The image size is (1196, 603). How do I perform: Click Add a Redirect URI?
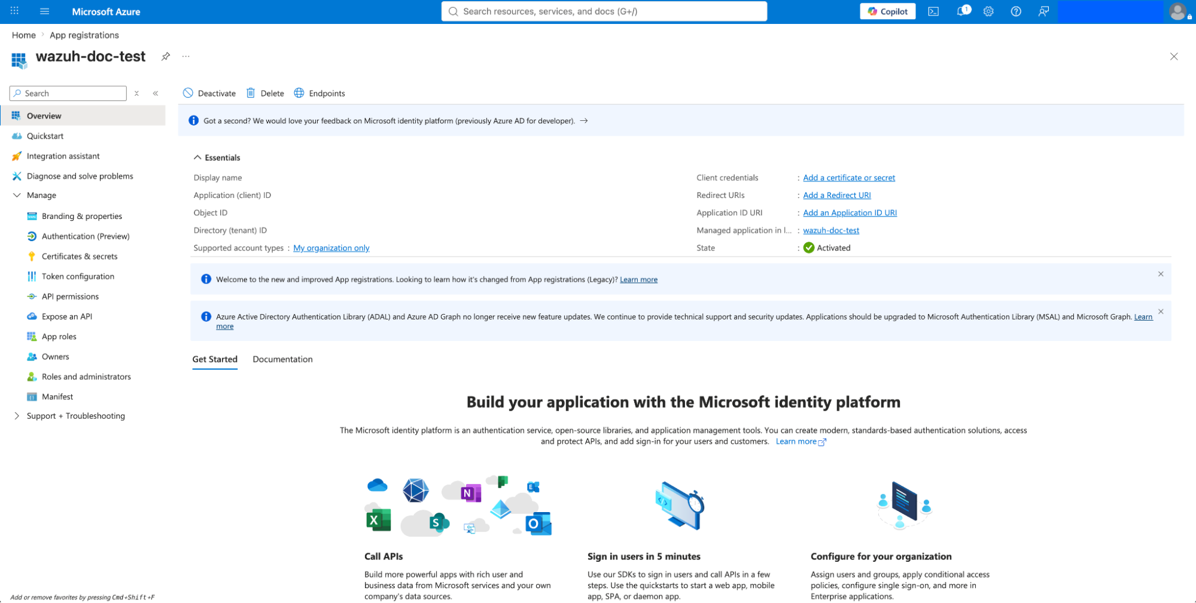click(x=836, y=196)
